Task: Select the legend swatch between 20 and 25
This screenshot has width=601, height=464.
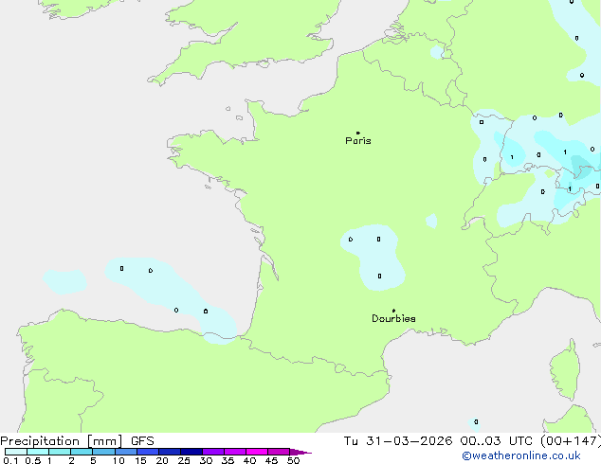Action: point(170,452)
